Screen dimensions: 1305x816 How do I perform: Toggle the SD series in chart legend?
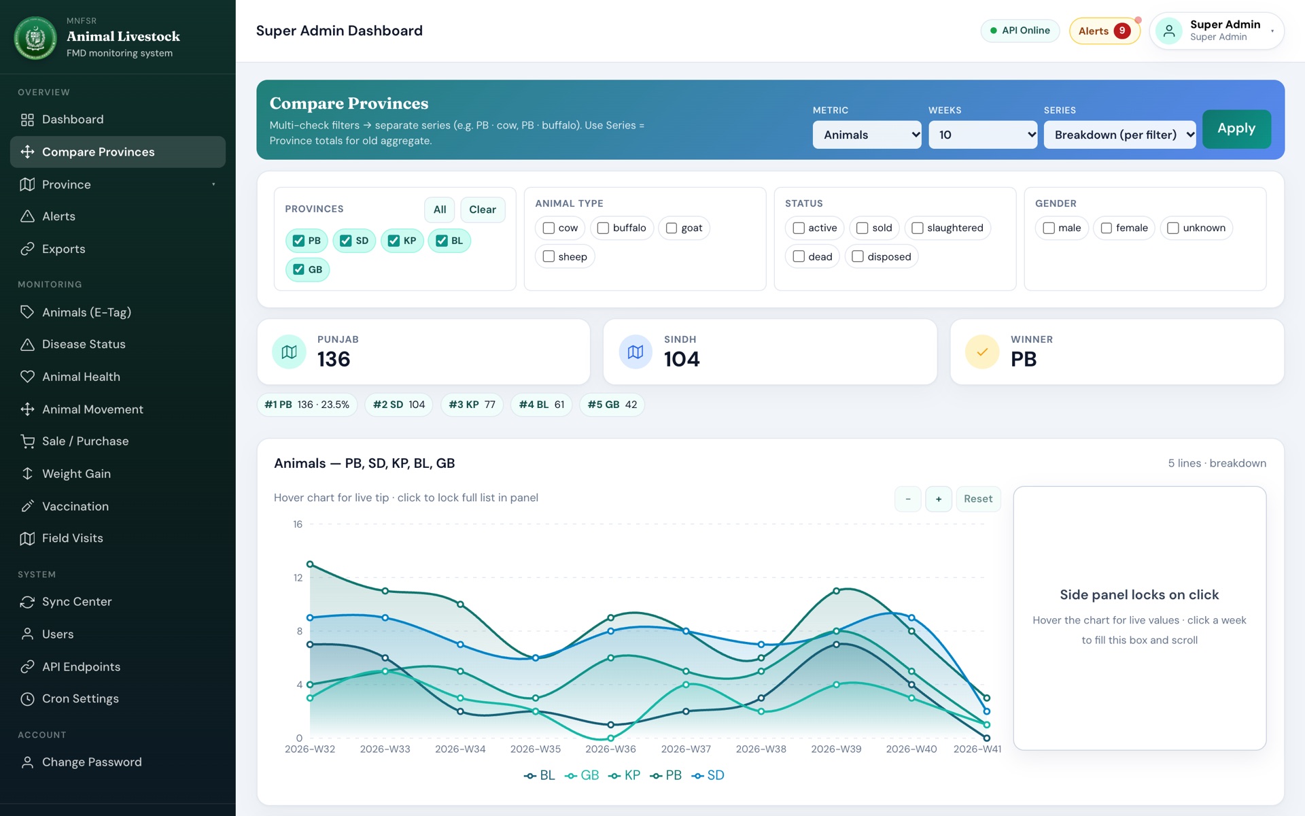click(708, 775)
